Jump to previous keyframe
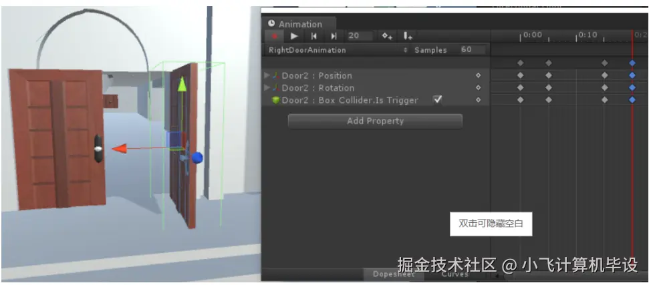Image resolution: width=649 pixels, height=285 pixels. [x=314, y=36]
